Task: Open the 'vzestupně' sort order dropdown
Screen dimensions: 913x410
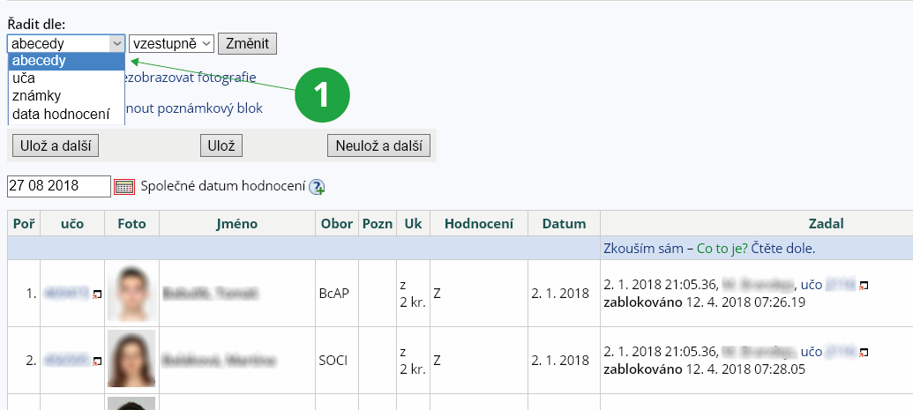Action: click(x=171, y=43)
